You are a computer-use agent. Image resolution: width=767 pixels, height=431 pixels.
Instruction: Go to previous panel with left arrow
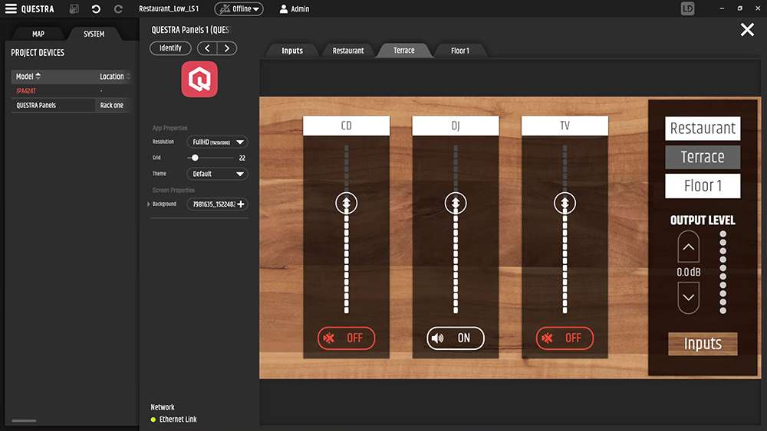tap(207, 48)
